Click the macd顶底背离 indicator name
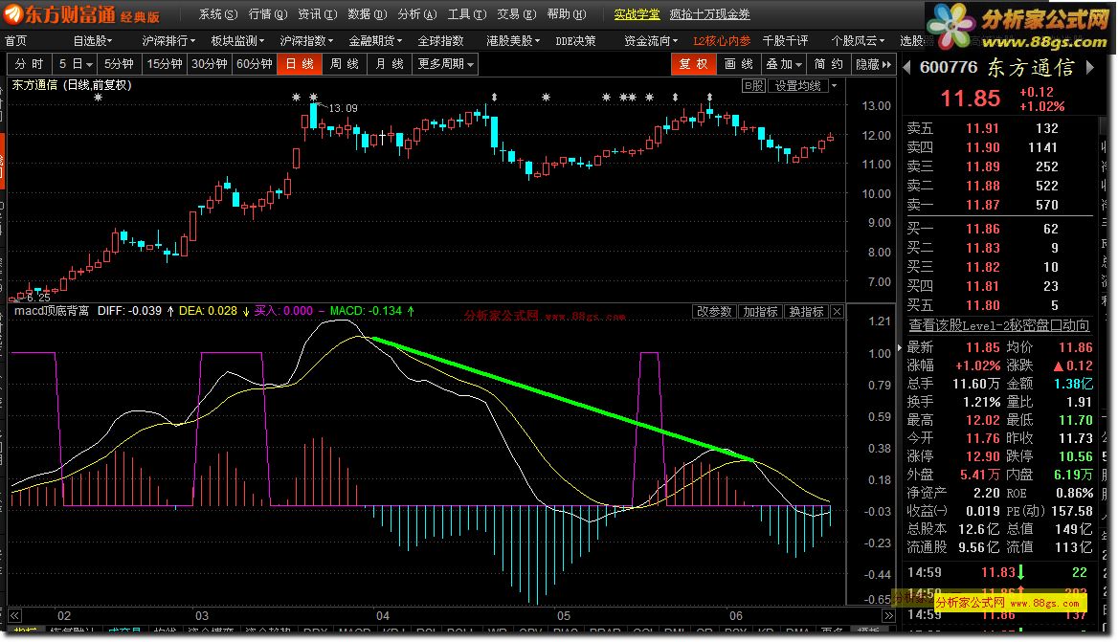The width and height of the screenshot is (1118, 642). pyautogui.click(x=52, y=311)
